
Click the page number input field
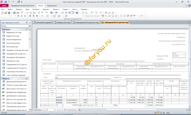pos(50,110)
